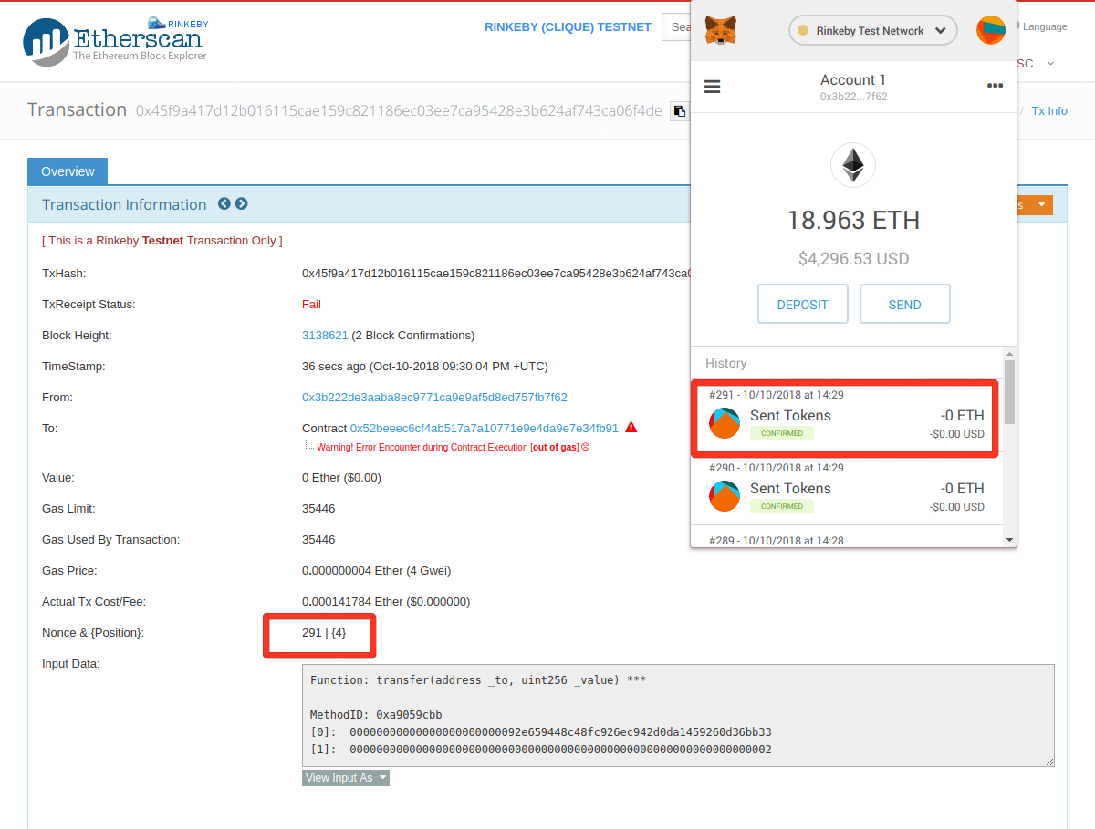Click the Ethereum logo above the balance
The width and height of the screenshot is (1095, 829).
[x=853, y=165]
